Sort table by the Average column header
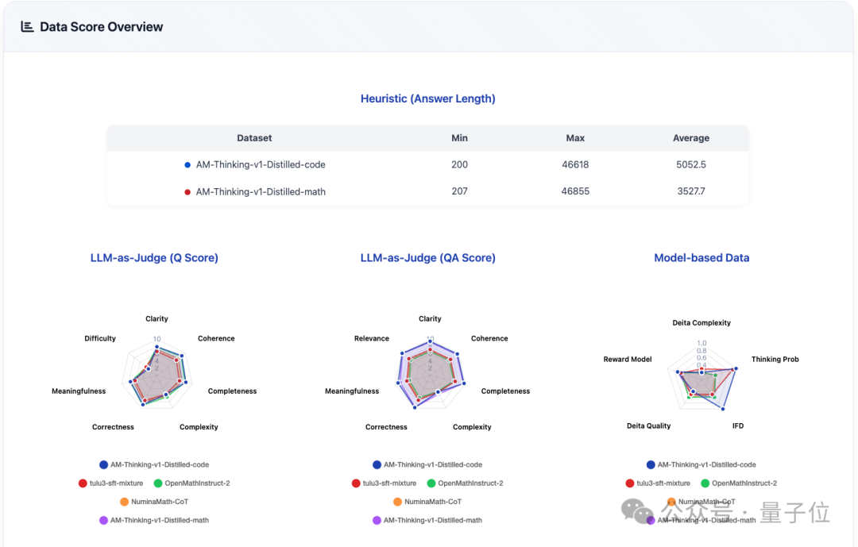Image resolution: width=858 pixels, height=547 pixels. 690,138
